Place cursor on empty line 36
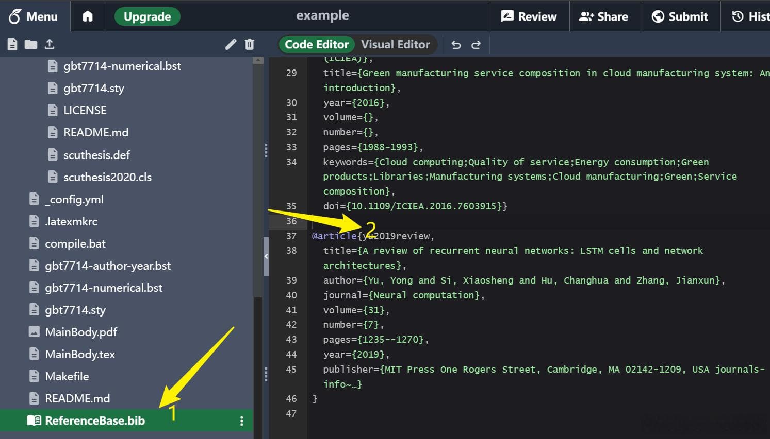The image size is (770, 439). 538,221
